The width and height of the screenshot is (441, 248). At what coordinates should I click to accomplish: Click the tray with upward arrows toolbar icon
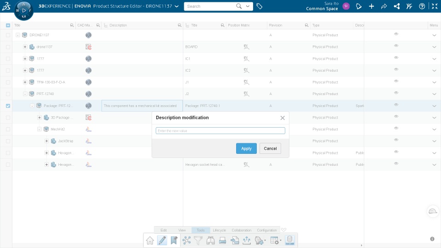(x=247, y=240)
